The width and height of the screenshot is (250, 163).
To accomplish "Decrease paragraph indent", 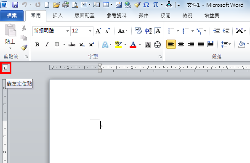I will (x=217, y=31).
